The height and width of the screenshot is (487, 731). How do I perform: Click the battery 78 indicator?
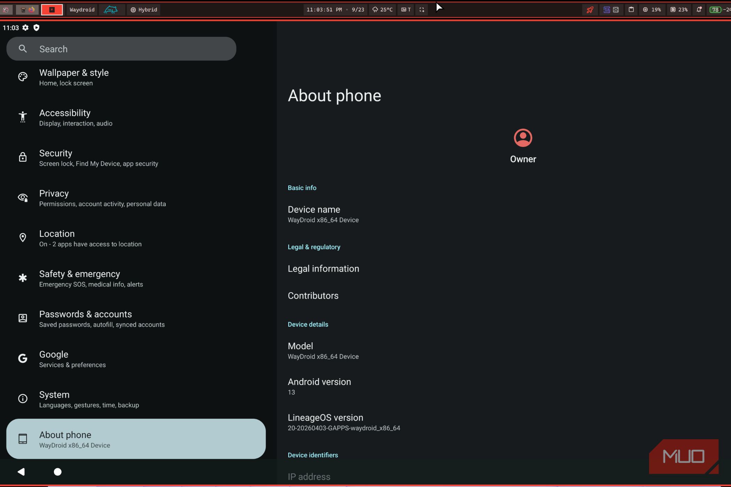tap(715, 10)
